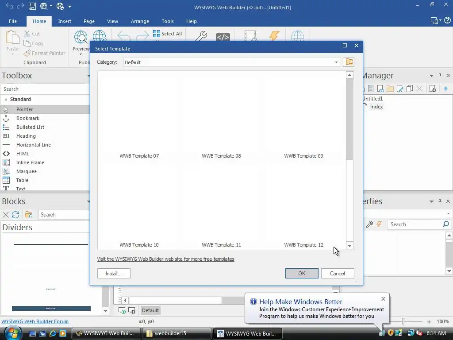Click the blue up arrow in Site Manager
453x340 pixels.
pos(445,89)
